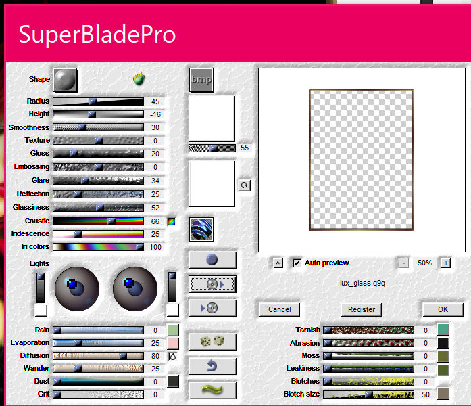
Task: Click the disc with right arrow button
Action: pos(212,284)
